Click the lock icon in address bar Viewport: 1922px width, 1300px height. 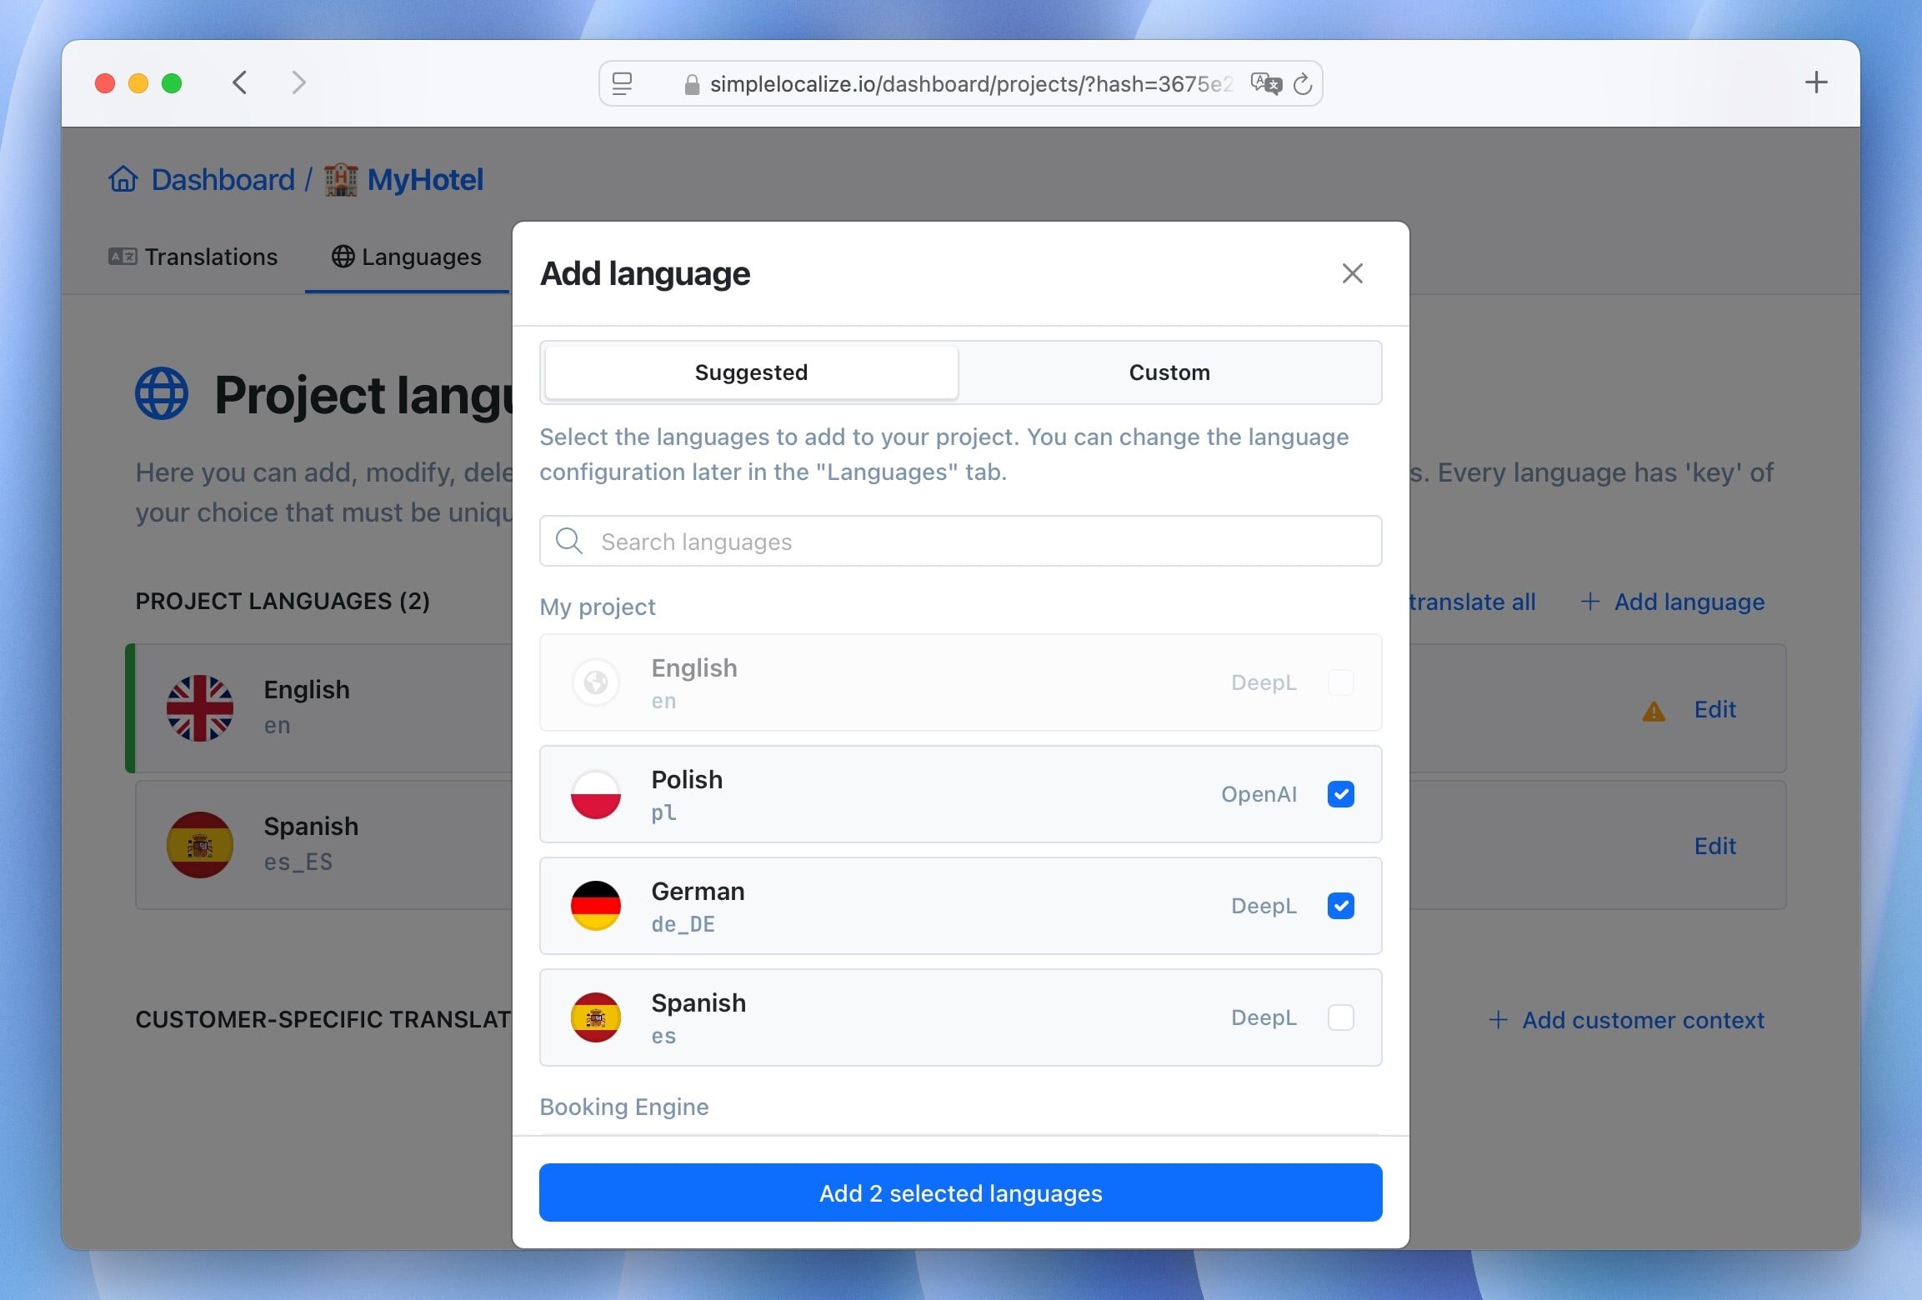pos(691,84)
